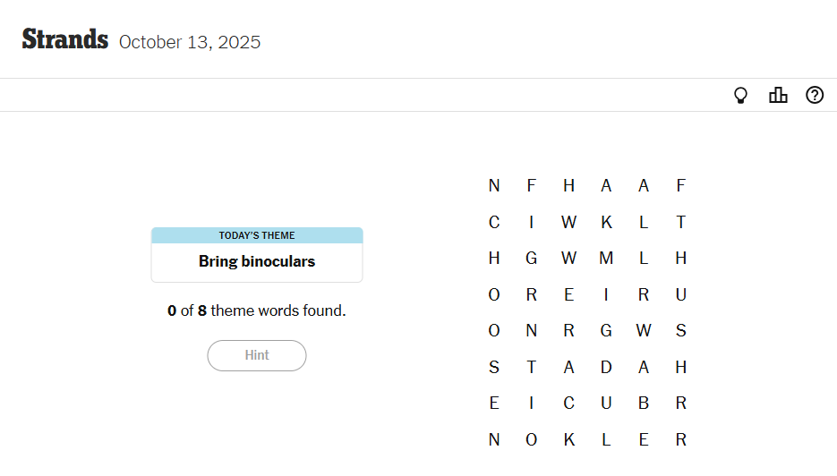Click the Today's Theme blue header
This screenshot has height=476, width=837.
pos(257,235)
